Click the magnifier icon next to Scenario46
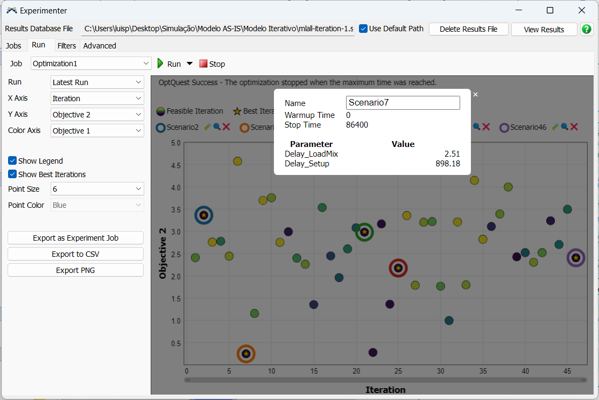 565,127
